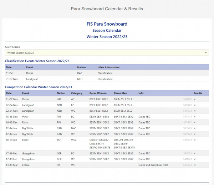Click the 'Nation' header in Classification table

(81, 67)
